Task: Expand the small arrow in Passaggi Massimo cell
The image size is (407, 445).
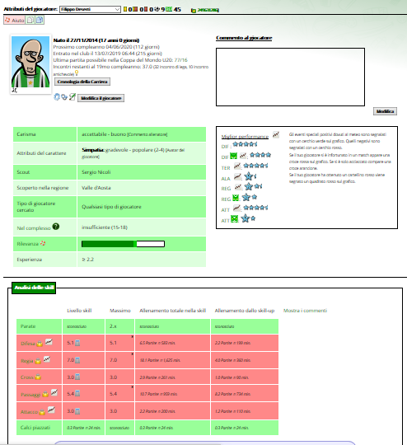Action: tap(133, 387)
